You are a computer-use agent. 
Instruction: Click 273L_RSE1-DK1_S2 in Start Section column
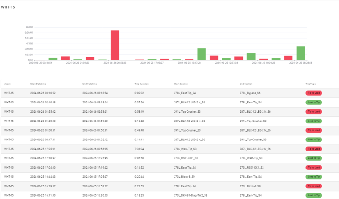[186, 158]
